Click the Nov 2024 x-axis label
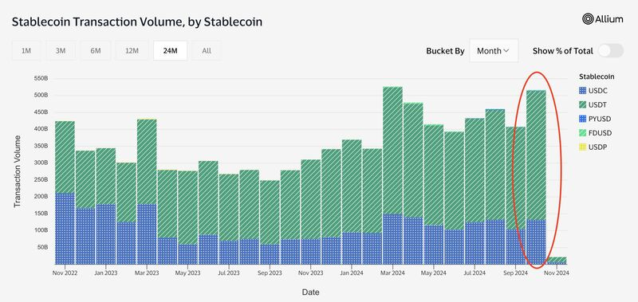Image resolution: width=638 pixels, height=302 pixels. coord(557,273)
